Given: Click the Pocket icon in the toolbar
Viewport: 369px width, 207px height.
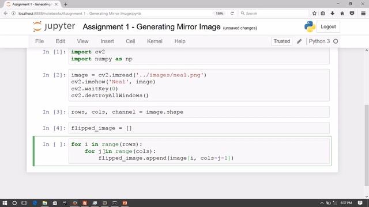Looking at the screenshot, I should click(x=352, y=13).
